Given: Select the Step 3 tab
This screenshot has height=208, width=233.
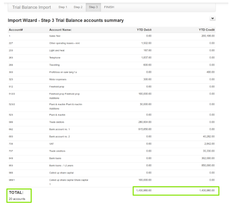Looking at the screenshot, I should coord(93,7).
